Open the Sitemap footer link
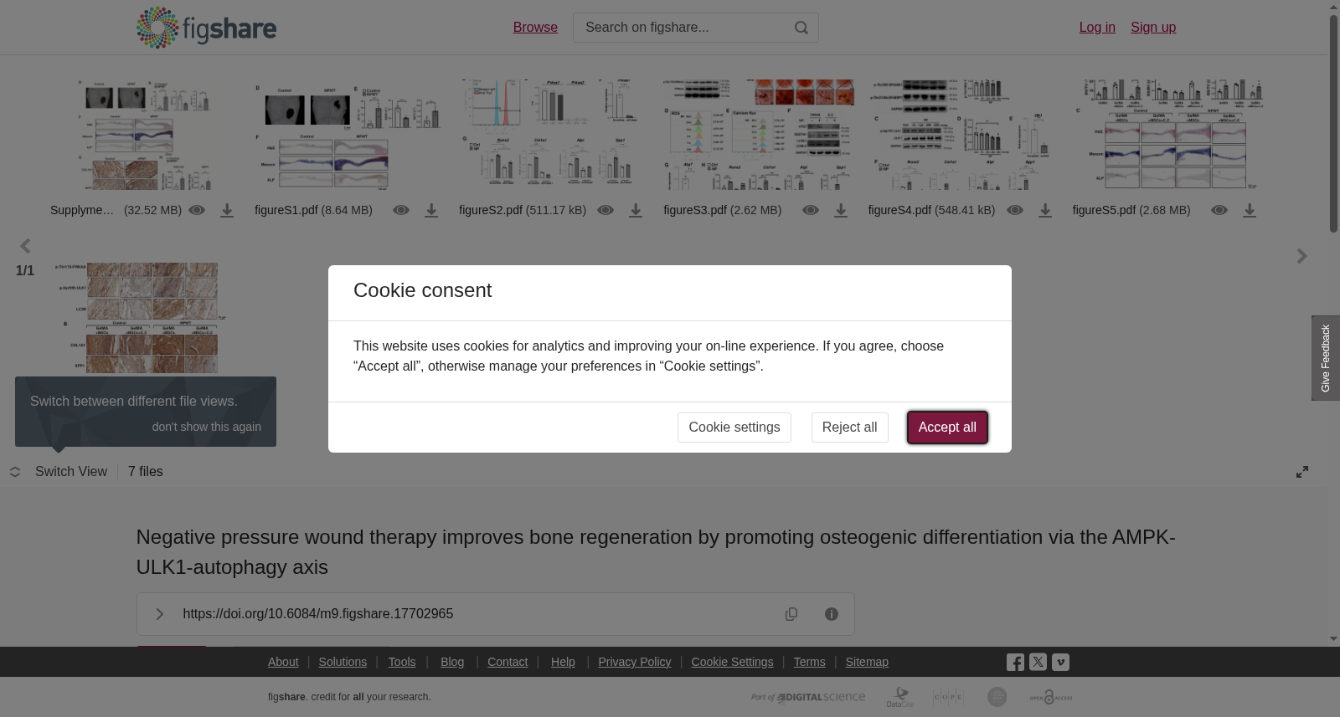This screenshot has width=1340, height=717. pyautogui.click(x=867, y=662)
